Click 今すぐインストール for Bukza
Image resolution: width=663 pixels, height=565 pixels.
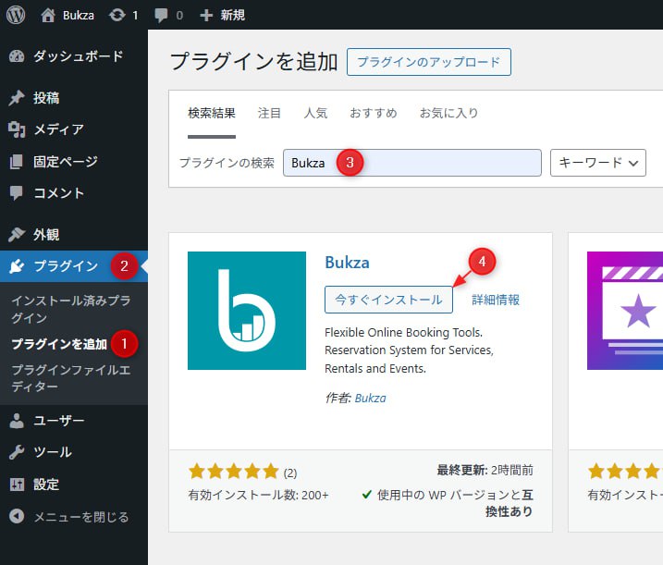click(388, 300)
